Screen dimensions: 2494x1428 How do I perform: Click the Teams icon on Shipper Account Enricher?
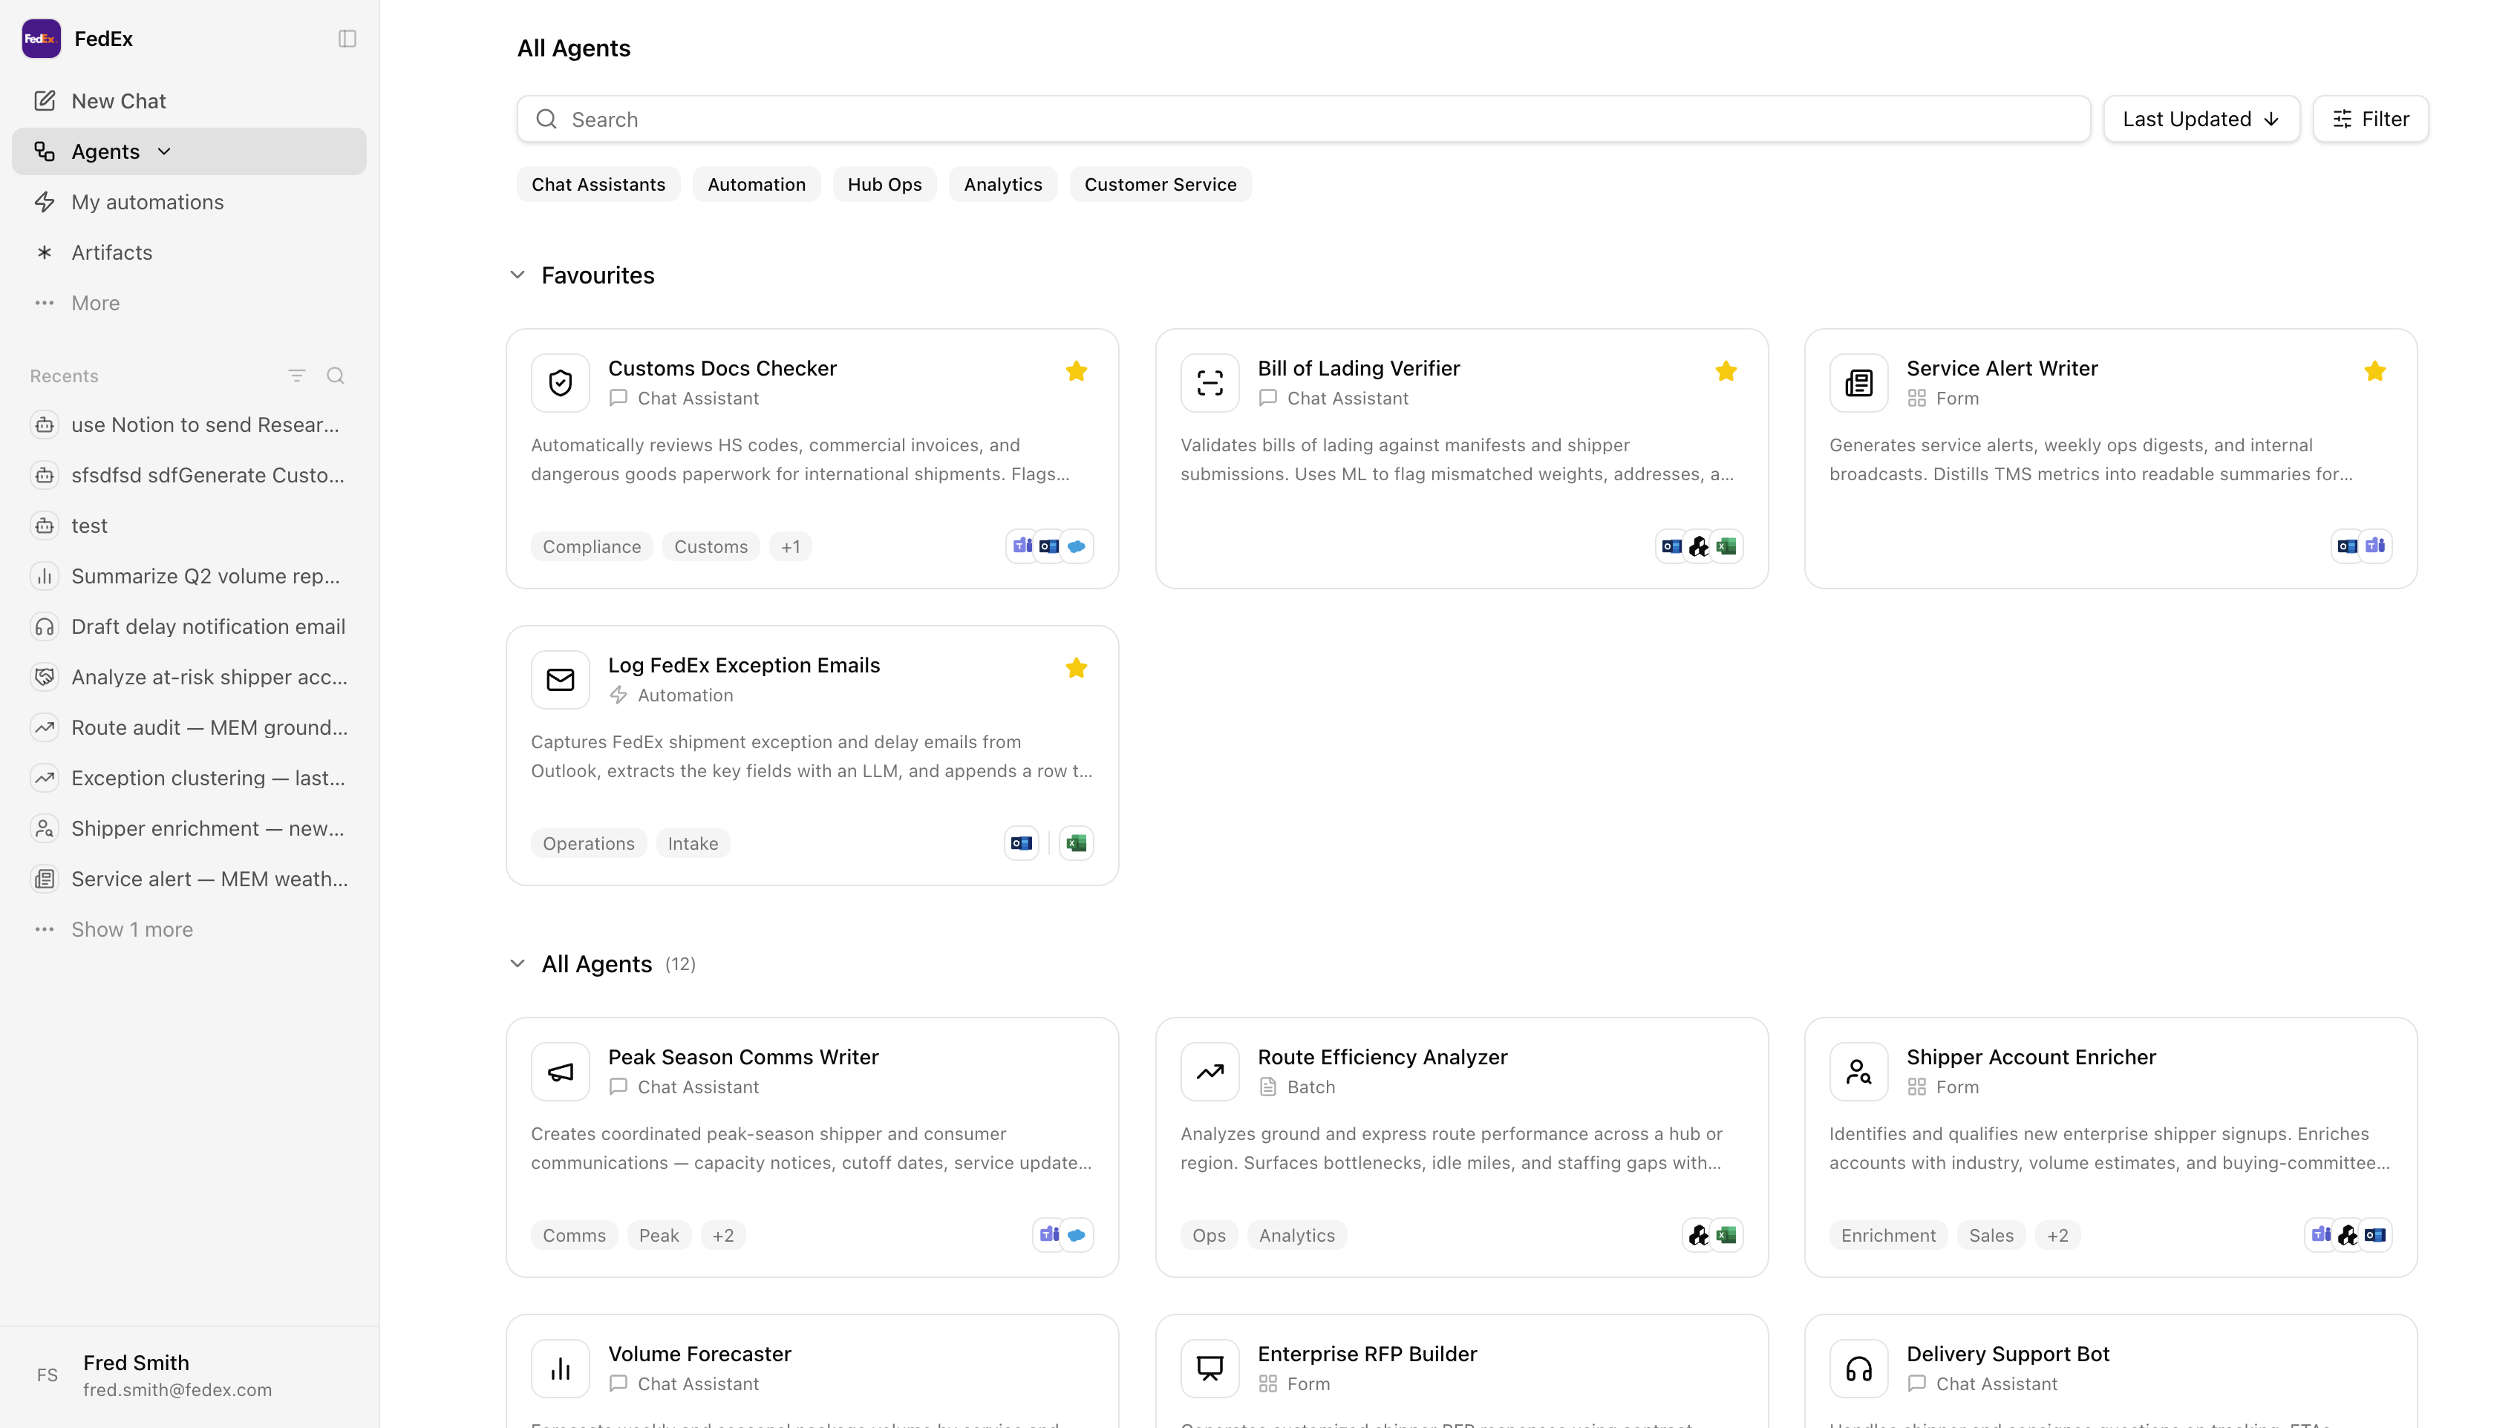(x=2320, y=1235)
